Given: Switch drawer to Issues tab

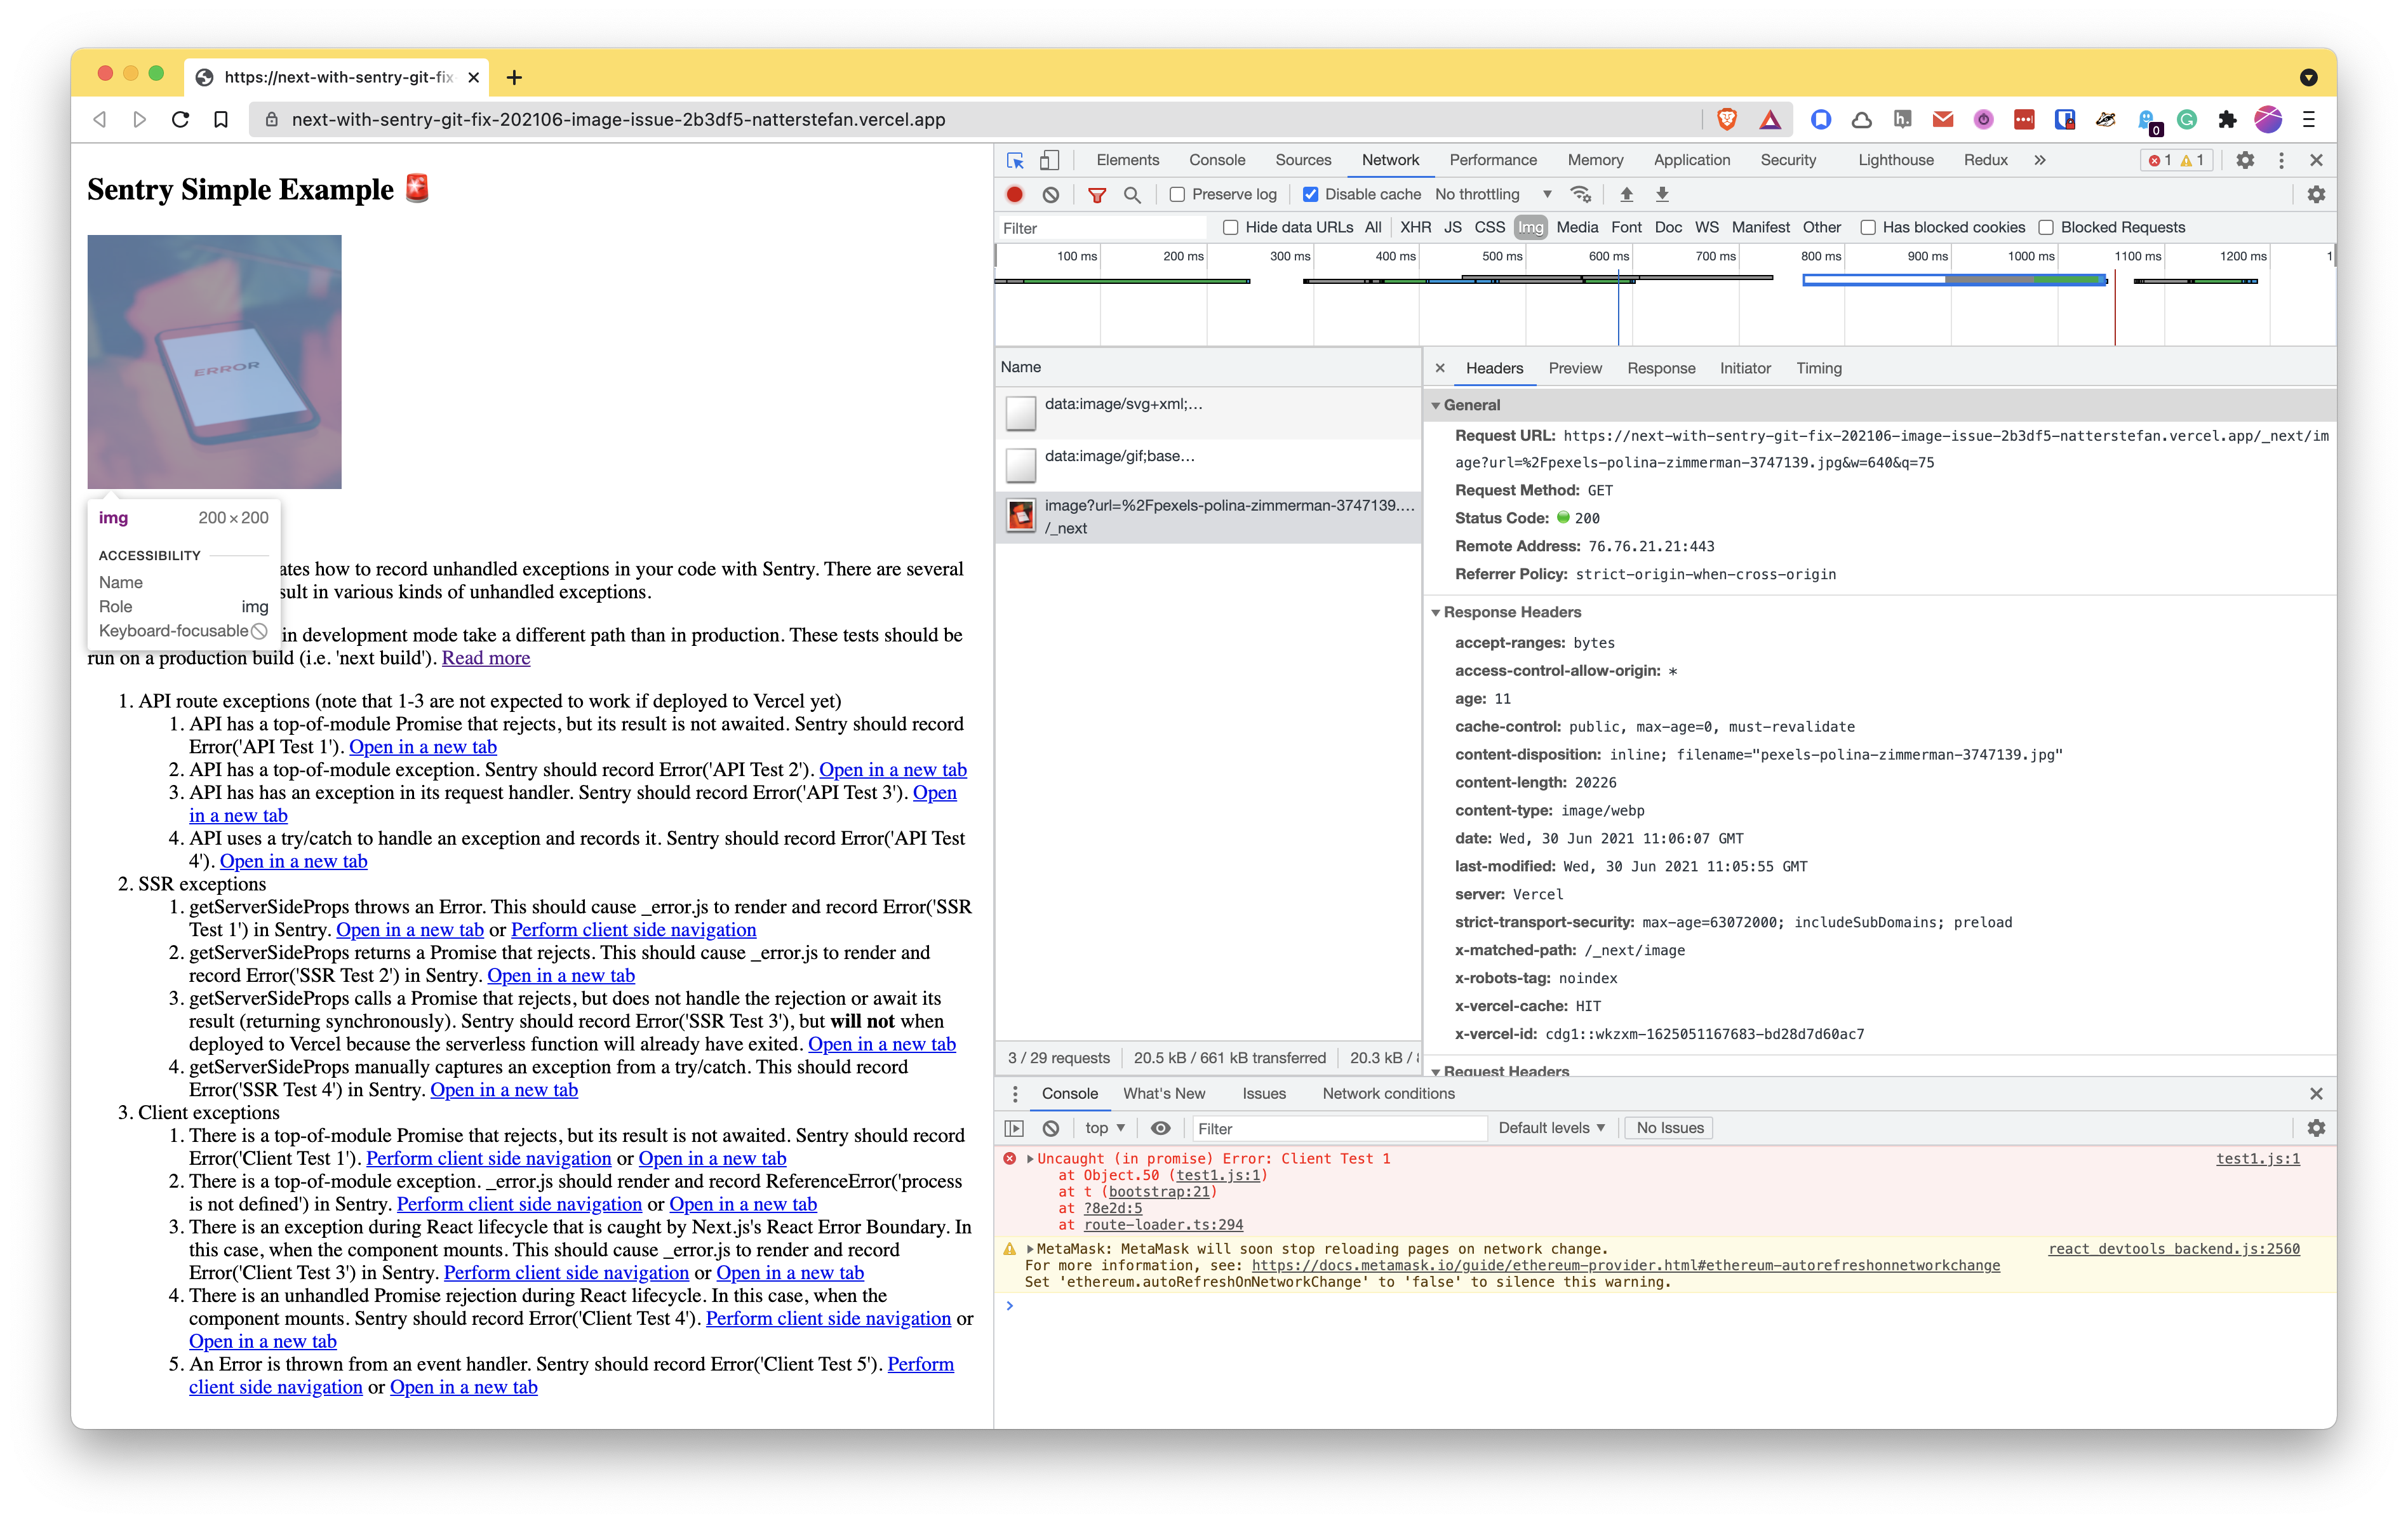Looking at the screenshot, I should (x=1263, y=1094).
